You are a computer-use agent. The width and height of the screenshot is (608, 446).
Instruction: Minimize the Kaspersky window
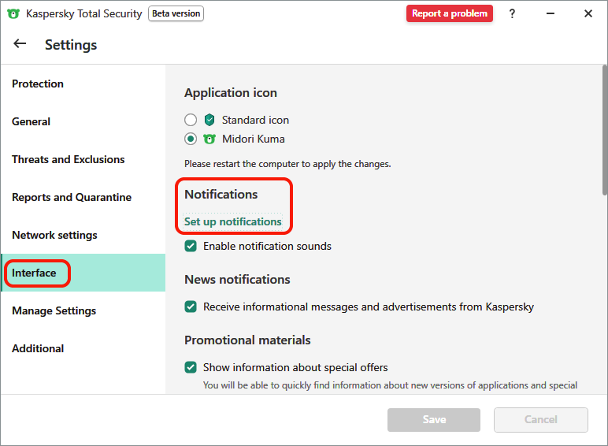pos(551,13)
